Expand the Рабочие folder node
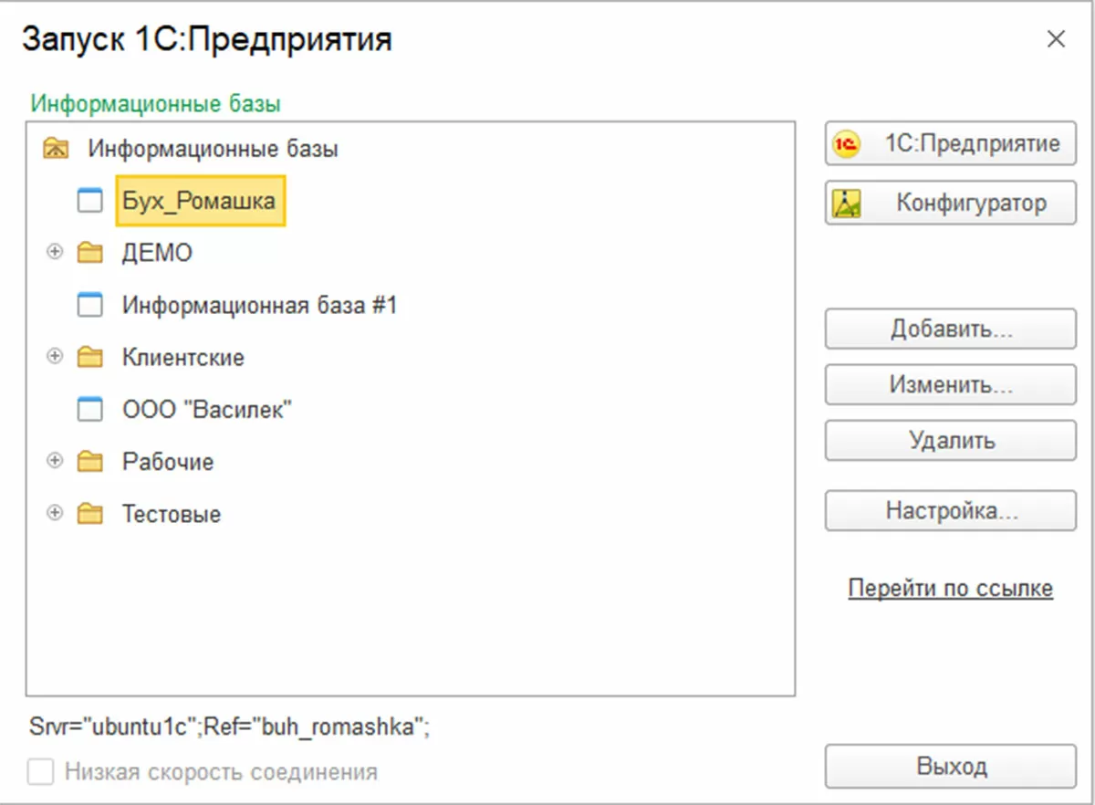This screenshot has width=1095, height=805. [56, 462]
